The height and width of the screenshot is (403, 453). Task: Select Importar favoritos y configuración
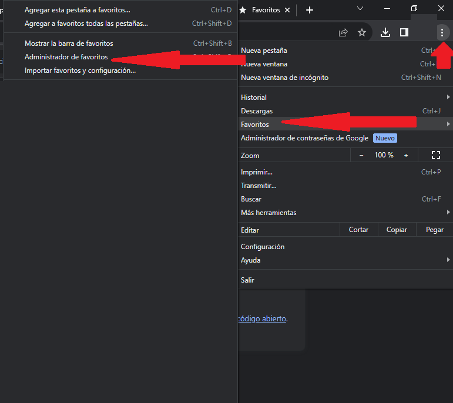[120, 70]
